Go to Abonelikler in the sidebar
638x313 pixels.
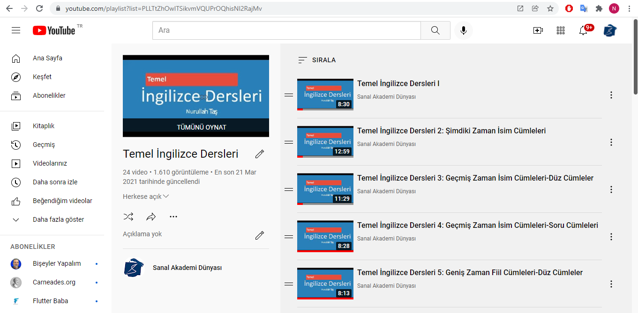click(x=49, y=95)
